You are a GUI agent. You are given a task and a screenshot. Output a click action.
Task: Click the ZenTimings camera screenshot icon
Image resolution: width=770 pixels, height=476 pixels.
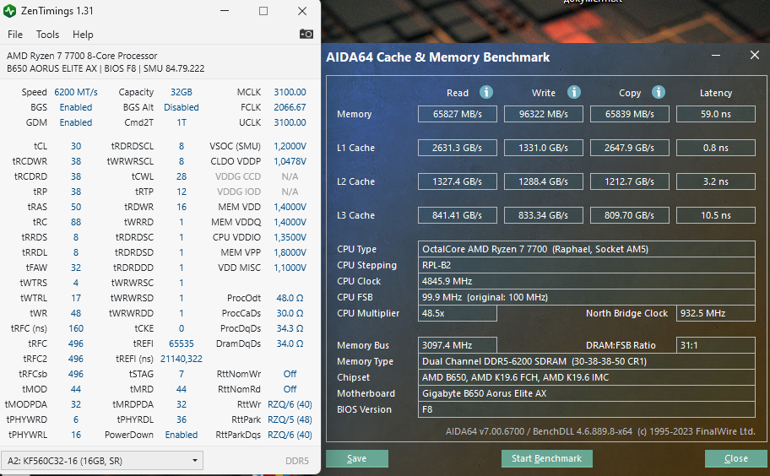pyautogui.click(x=306, y=34)
